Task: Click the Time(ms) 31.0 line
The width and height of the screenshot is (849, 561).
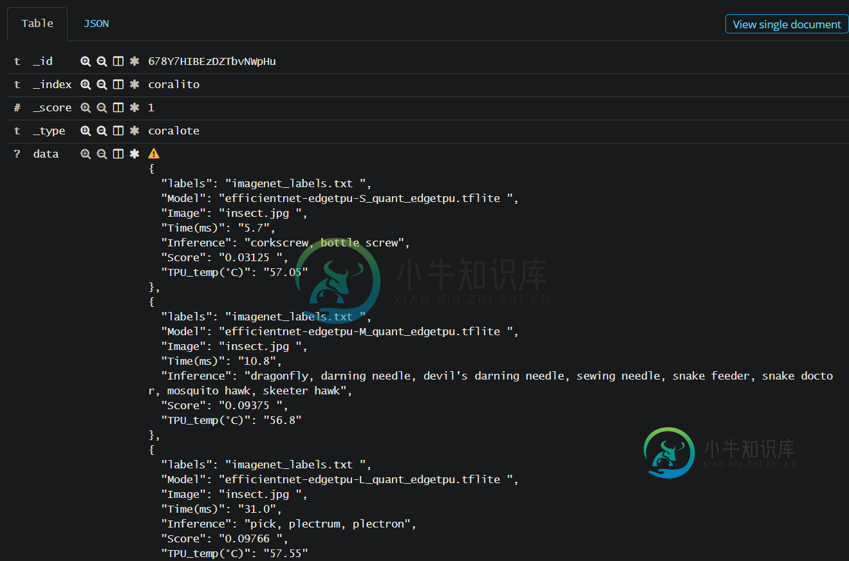Action: [x=221, y=509]
